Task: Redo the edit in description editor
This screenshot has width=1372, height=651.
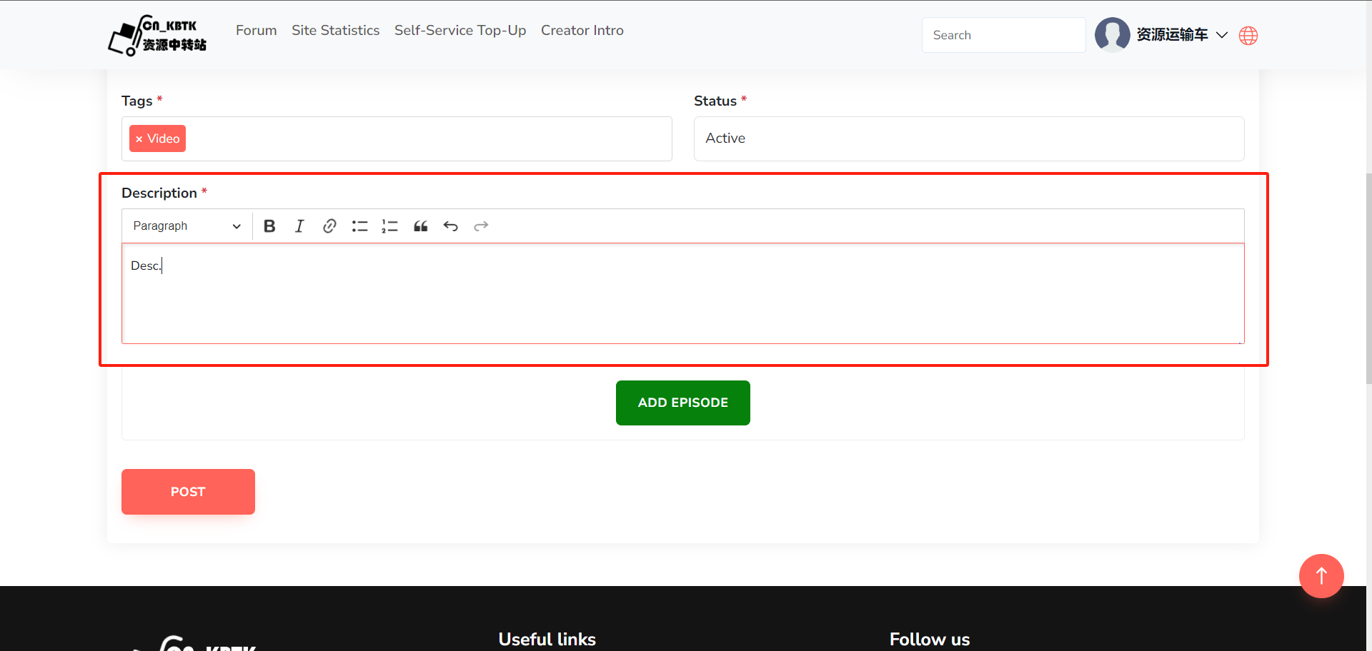Action: click(x=481, y=226)
